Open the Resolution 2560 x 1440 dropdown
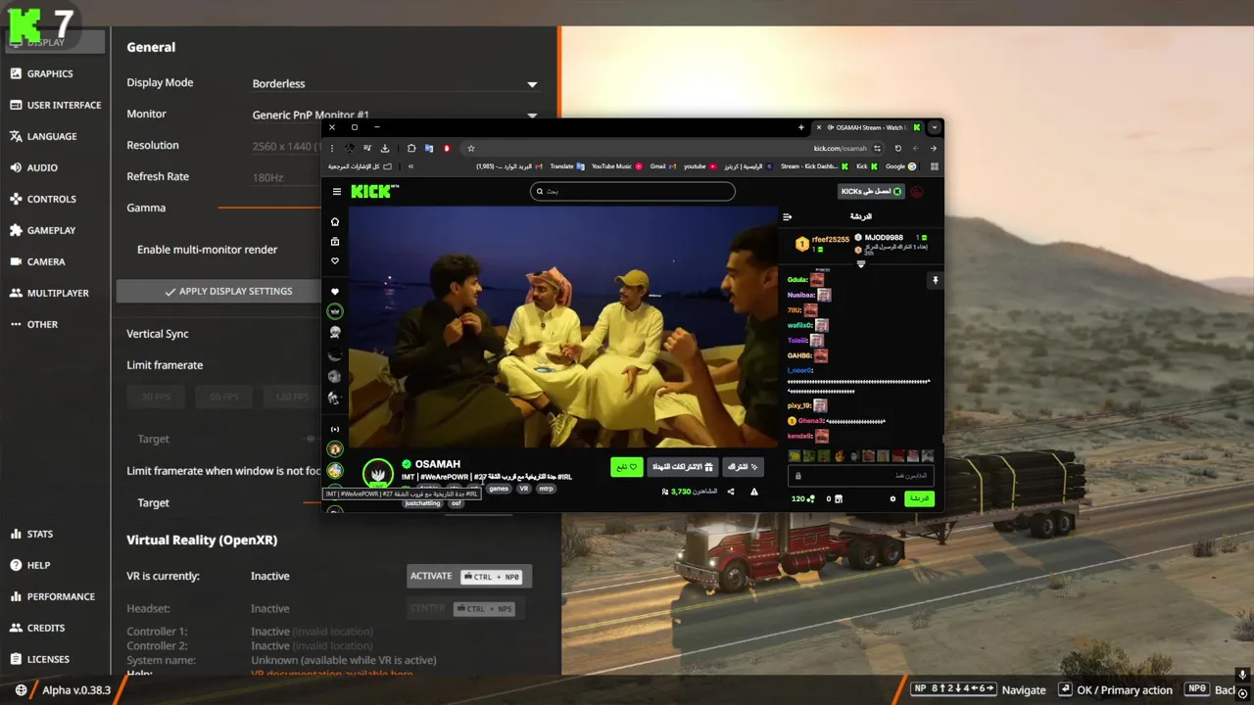The image size is (1254, 705). 286,146
